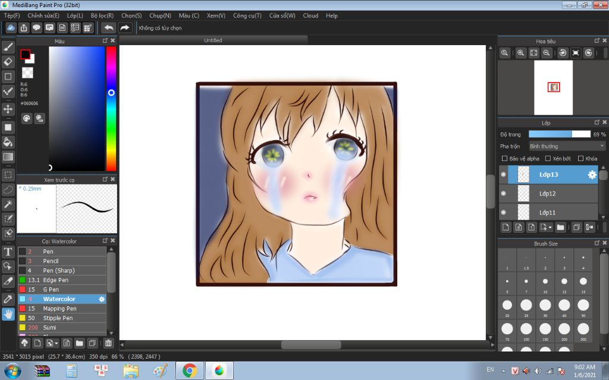The height and width of the screenshot is (380, 609).
Task: Select the Brush tool in left toolbar
Action: pyautogui.click(x=8, y=47)
